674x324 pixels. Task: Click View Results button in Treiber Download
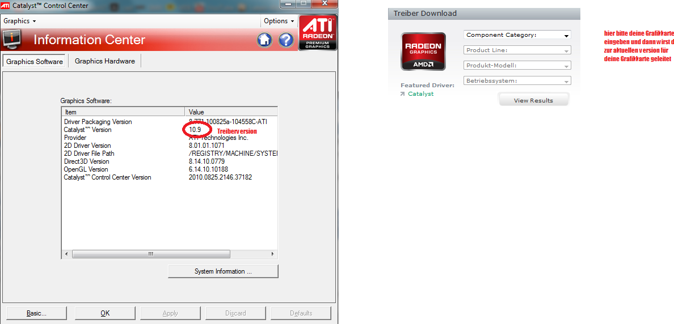coord(533,100)
